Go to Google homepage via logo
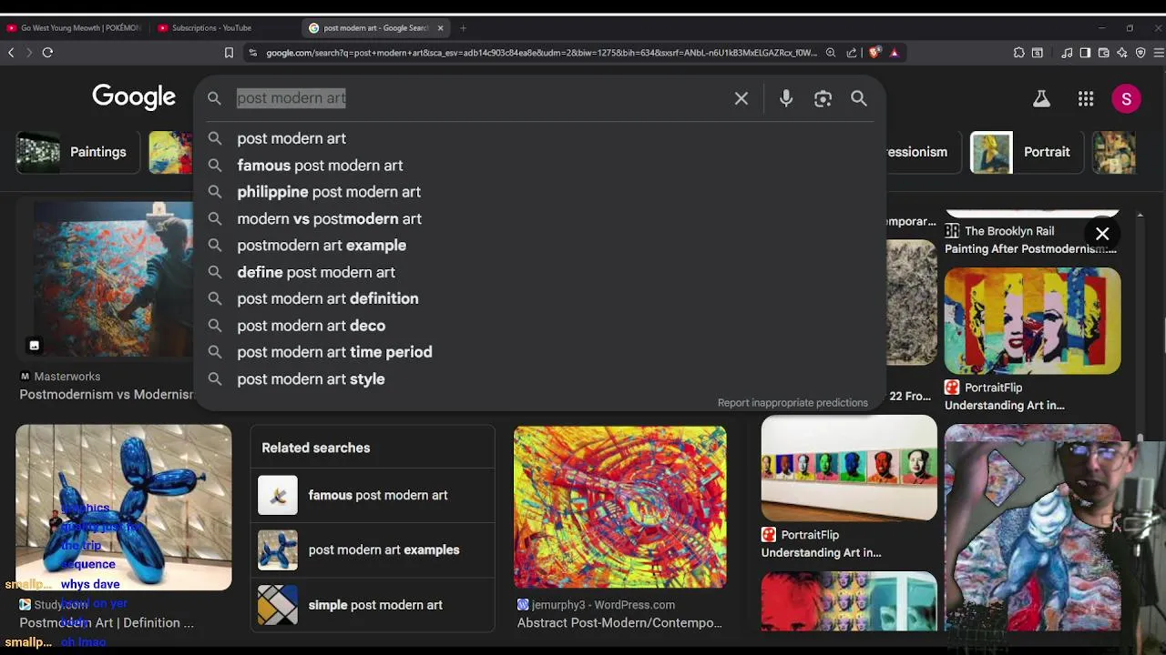 tap(134, 97)
